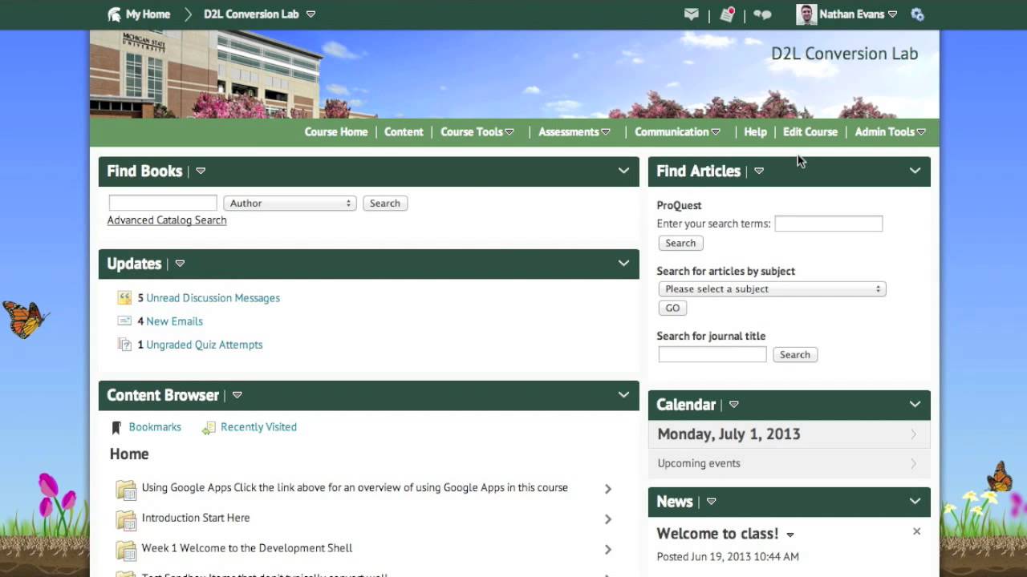Open the Updates widget options menu
This screenshot has width=1027, height=577.
pos(180,264)
